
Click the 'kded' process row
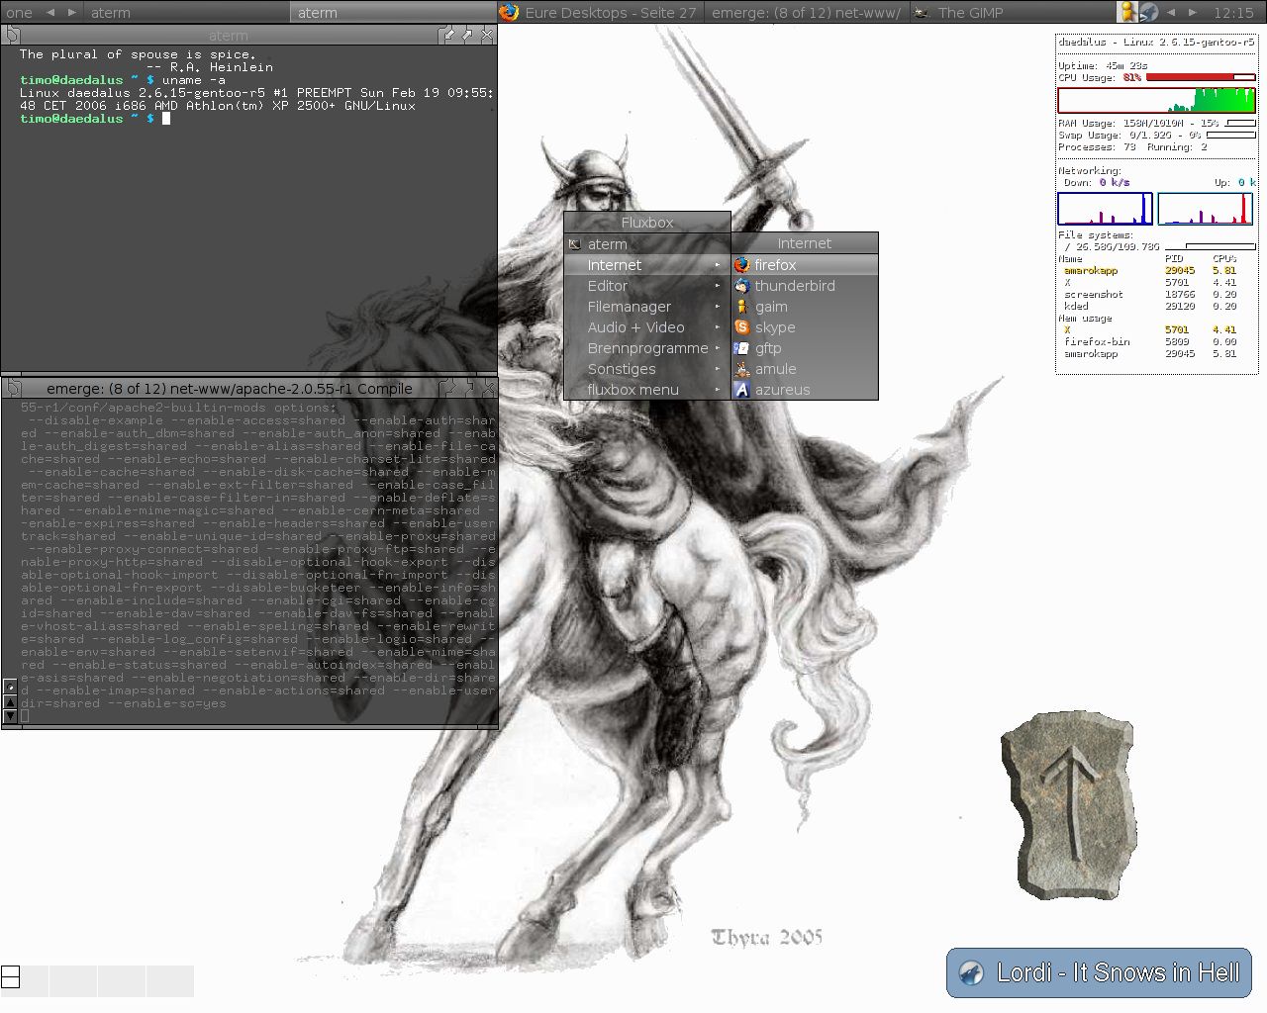tap(1150, 306)
